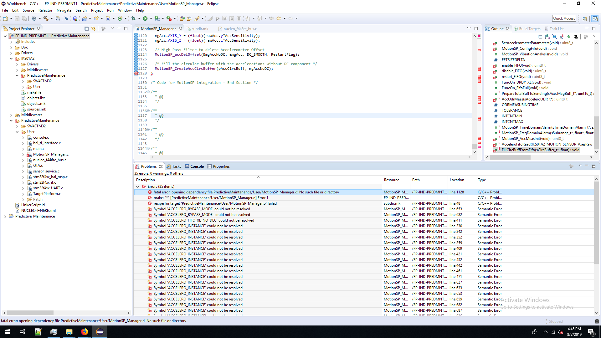601x338 pixels.
Task: Click the Debug bug icon
Action: click(x=134, y=18)
